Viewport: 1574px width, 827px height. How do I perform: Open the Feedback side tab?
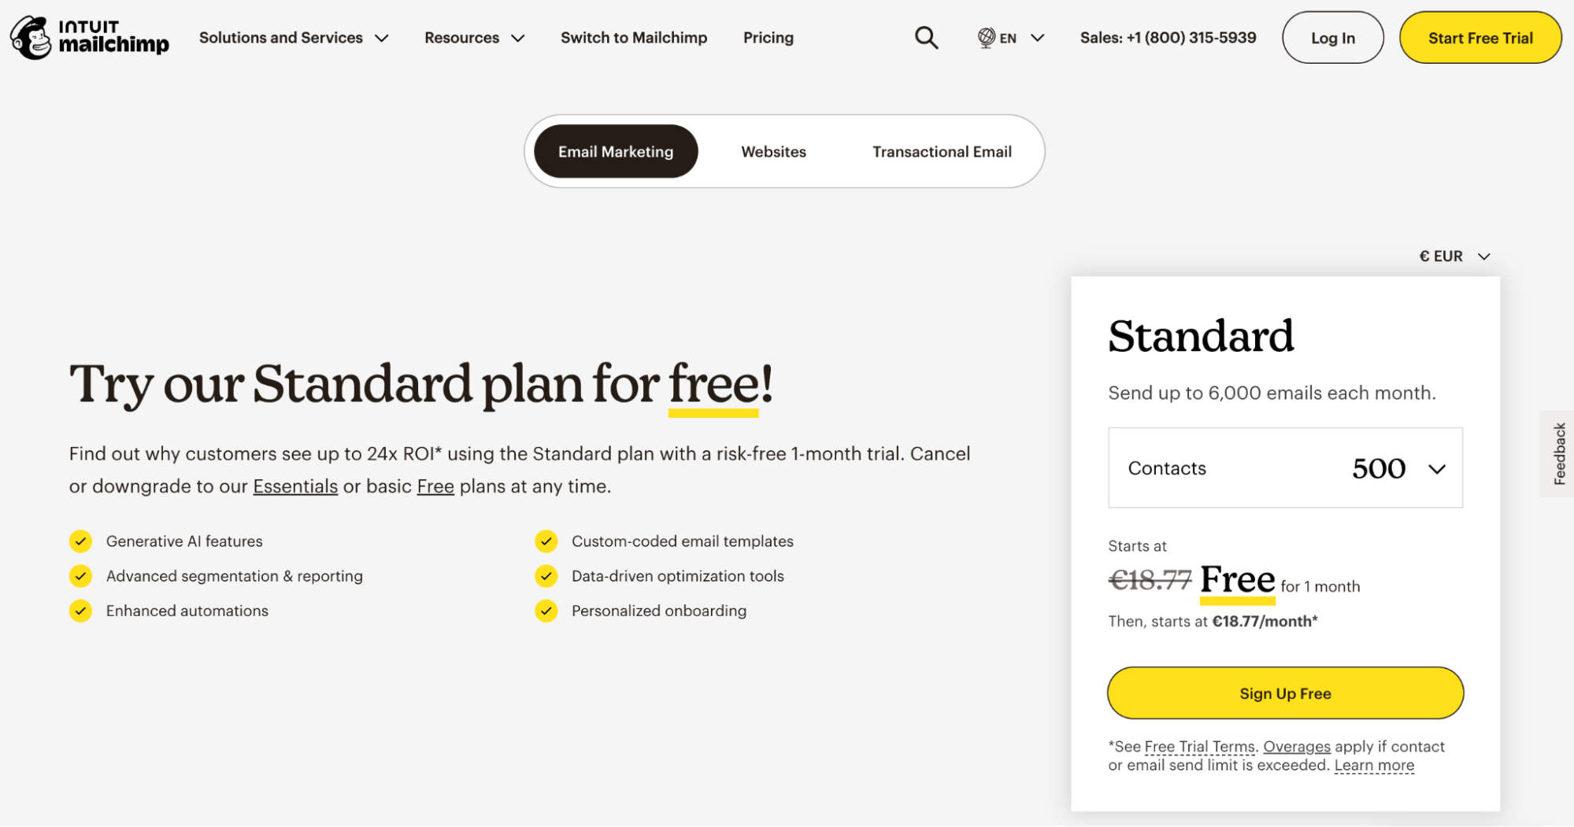coord(1558,454)
